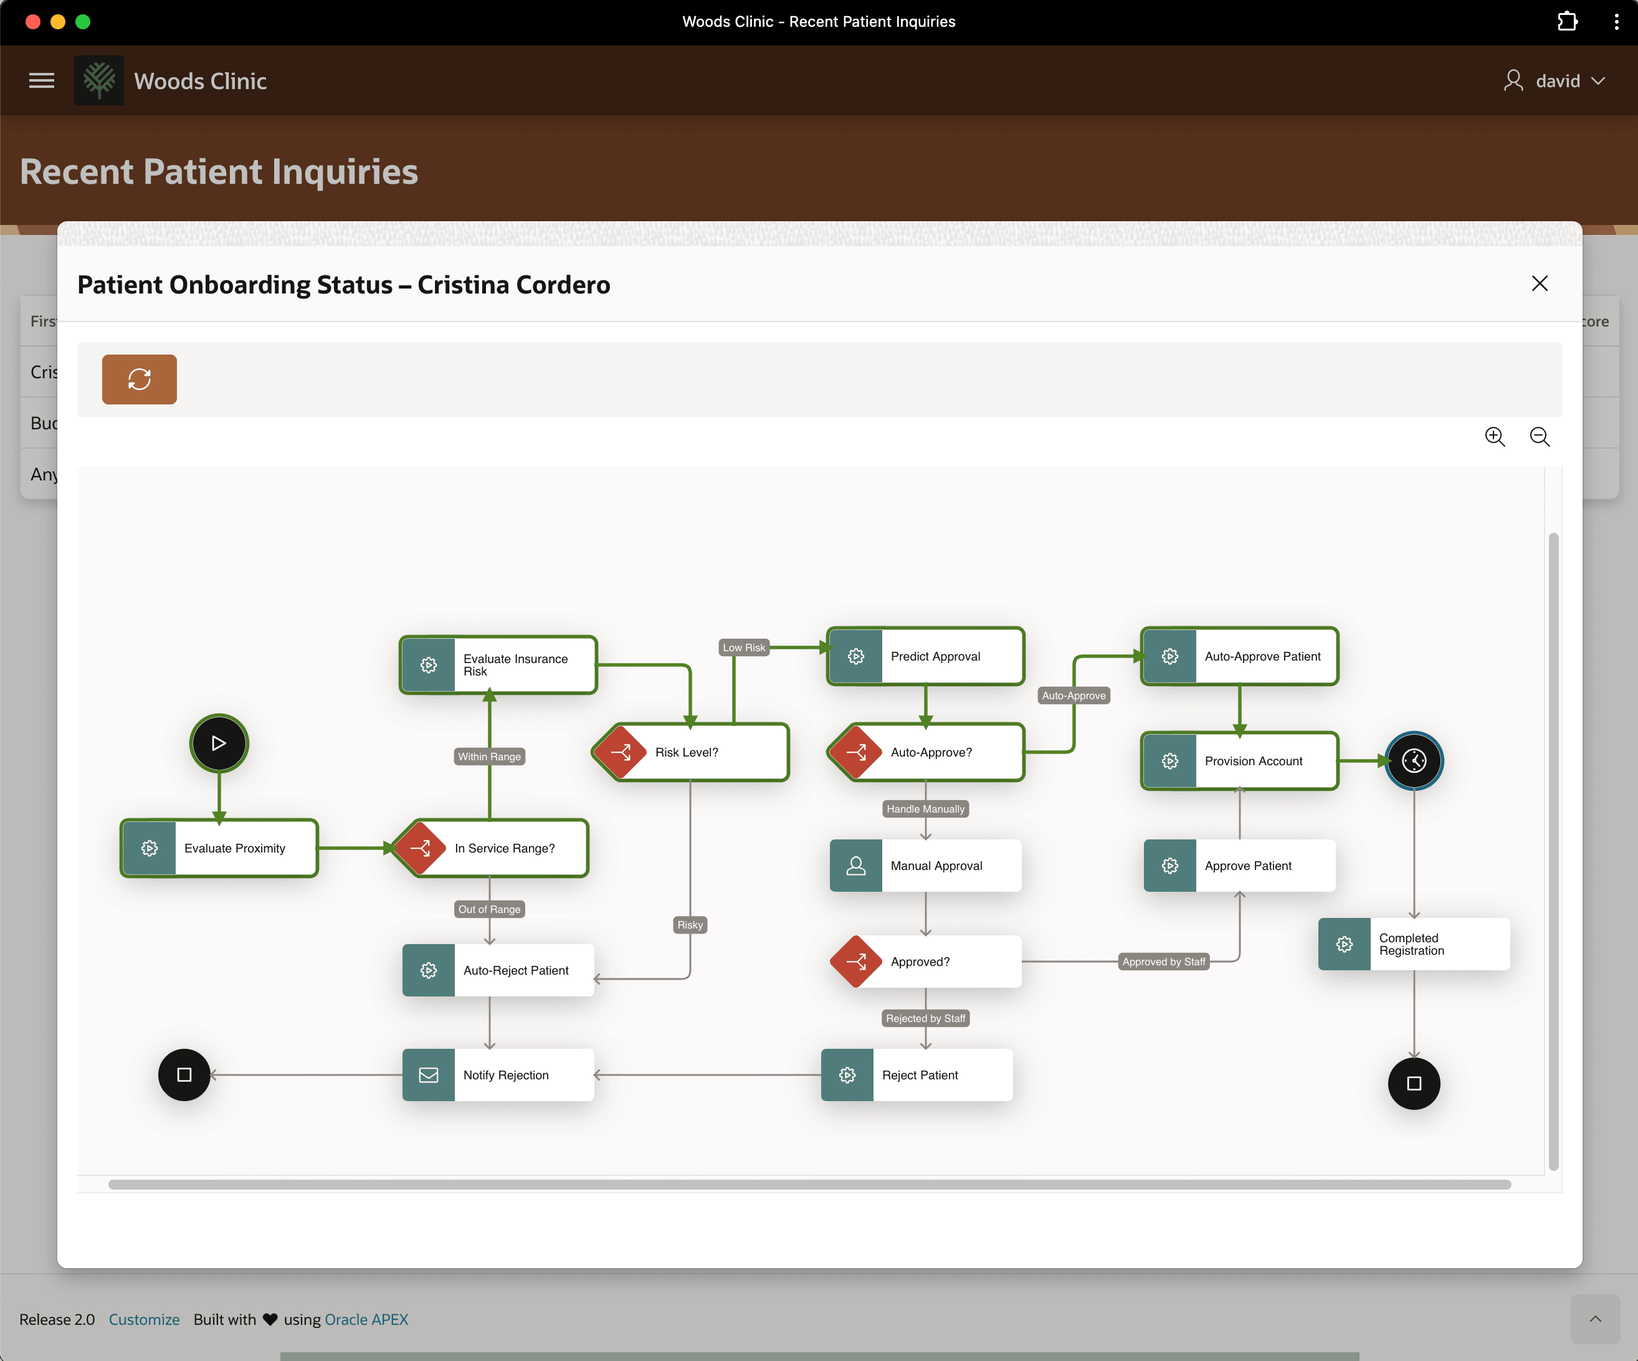Select the Predict Approval activity label
This screenshot has height=1361, width=1638.
point(935,656)
